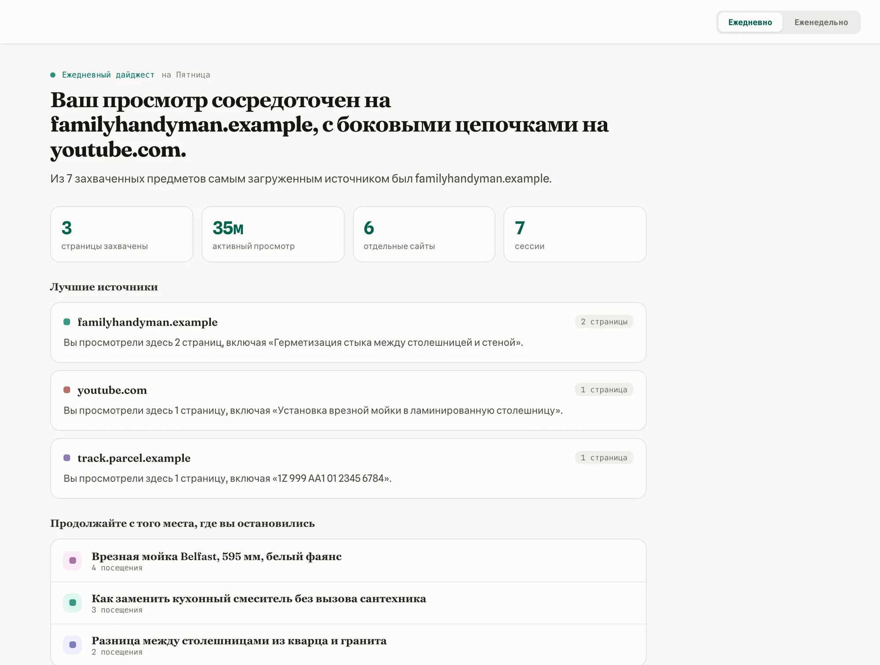Viewport: 880px width, 665px height.
Task: Click the green status dot before Ежедневный дайджест
Action: tap(53, 75)
